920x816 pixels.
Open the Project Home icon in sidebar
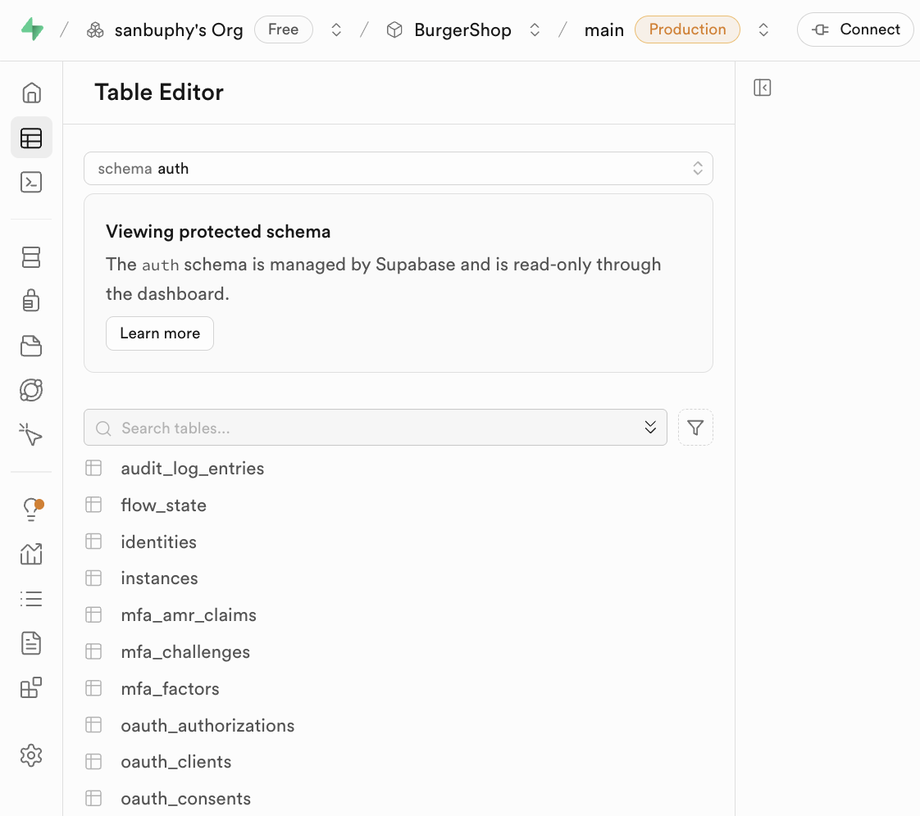tap(31, 93)
